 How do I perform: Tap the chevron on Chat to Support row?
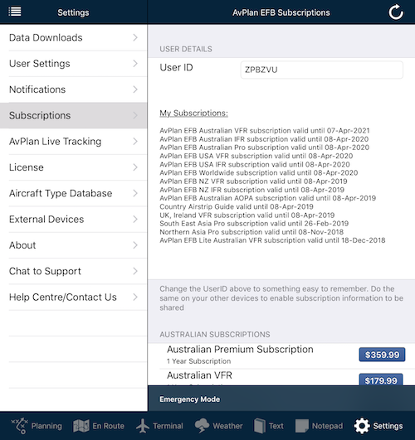[x=135, y=271]
